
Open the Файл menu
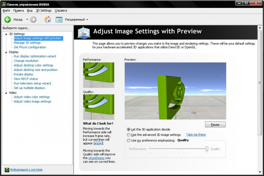click(x=6, y=11)
